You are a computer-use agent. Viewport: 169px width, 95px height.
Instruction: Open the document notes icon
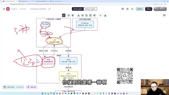pos(127,9)
